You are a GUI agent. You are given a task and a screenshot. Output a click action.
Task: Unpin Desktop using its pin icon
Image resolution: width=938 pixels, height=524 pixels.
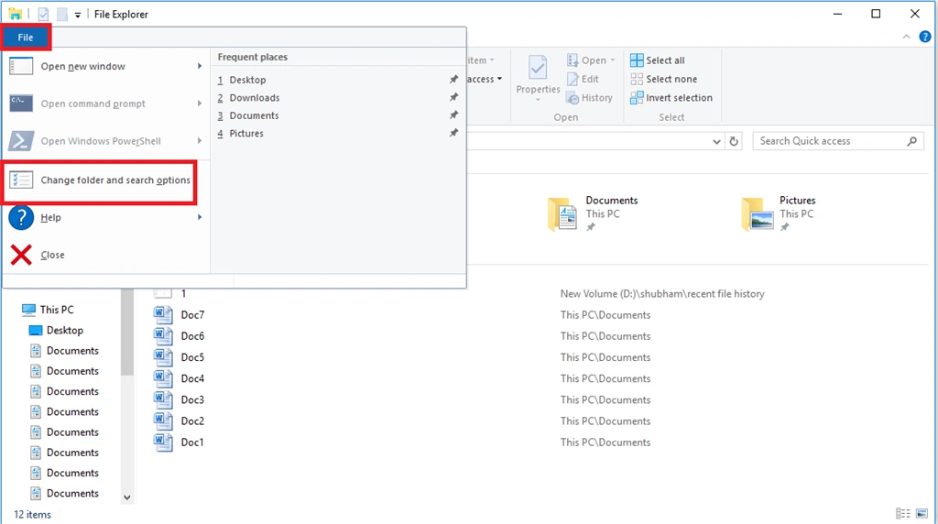click(x=453, y=79)
